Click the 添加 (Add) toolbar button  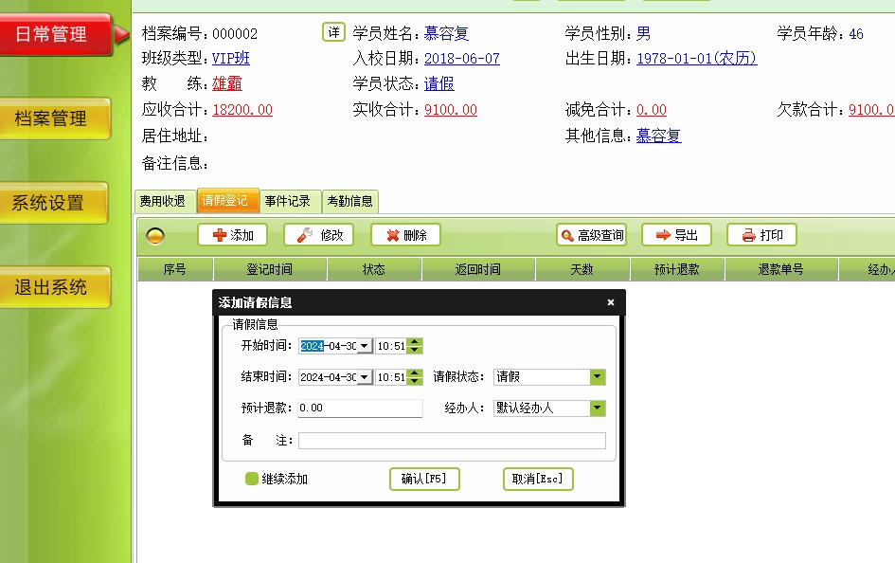[232, 235]
